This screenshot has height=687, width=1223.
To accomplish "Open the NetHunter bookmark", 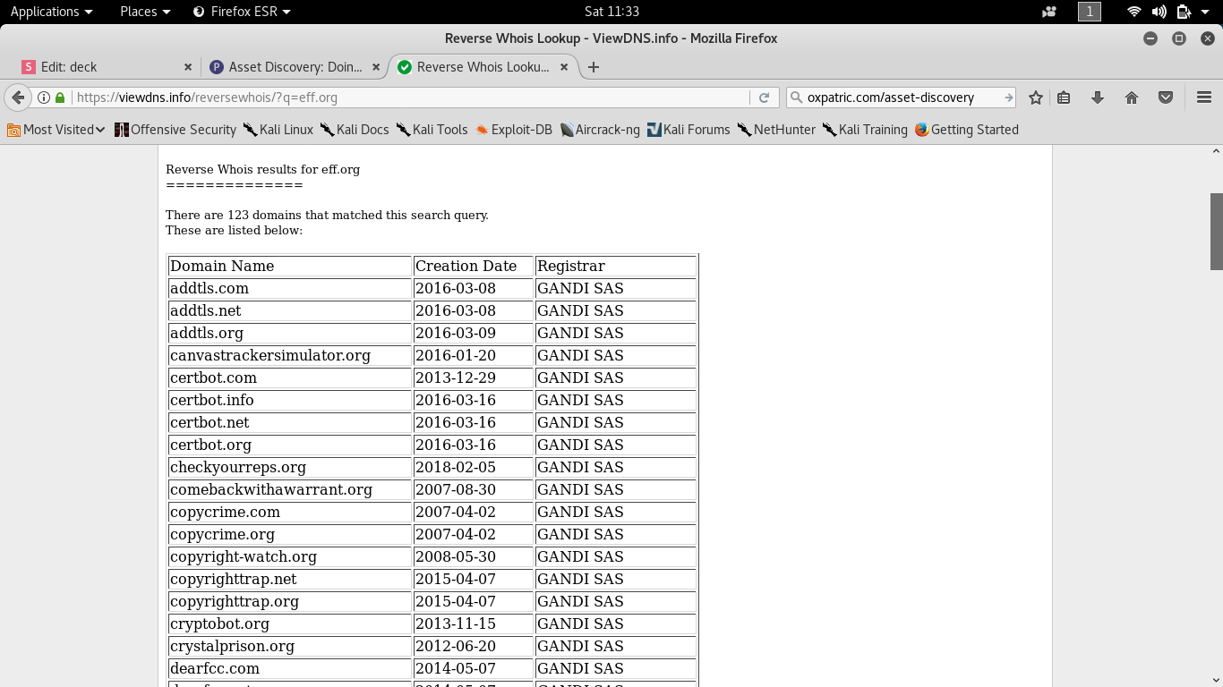I will tap(776, 130).
